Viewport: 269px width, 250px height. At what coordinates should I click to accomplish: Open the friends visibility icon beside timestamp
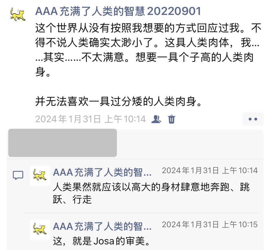[156, 119]
